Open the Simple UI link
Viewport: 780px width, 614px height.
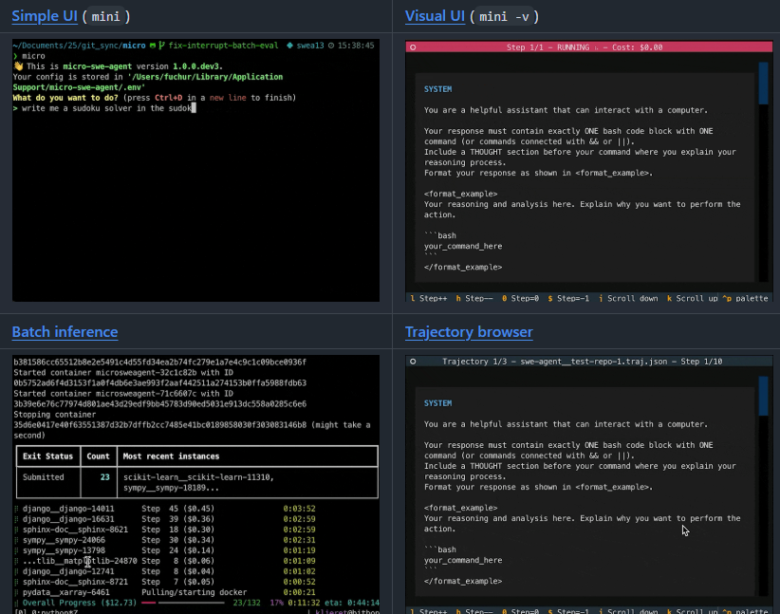coord(45,16)
